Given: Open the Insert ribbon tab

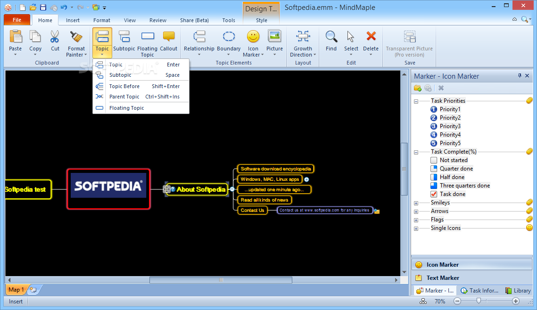Looking at the screenshot, I should 73,20.
